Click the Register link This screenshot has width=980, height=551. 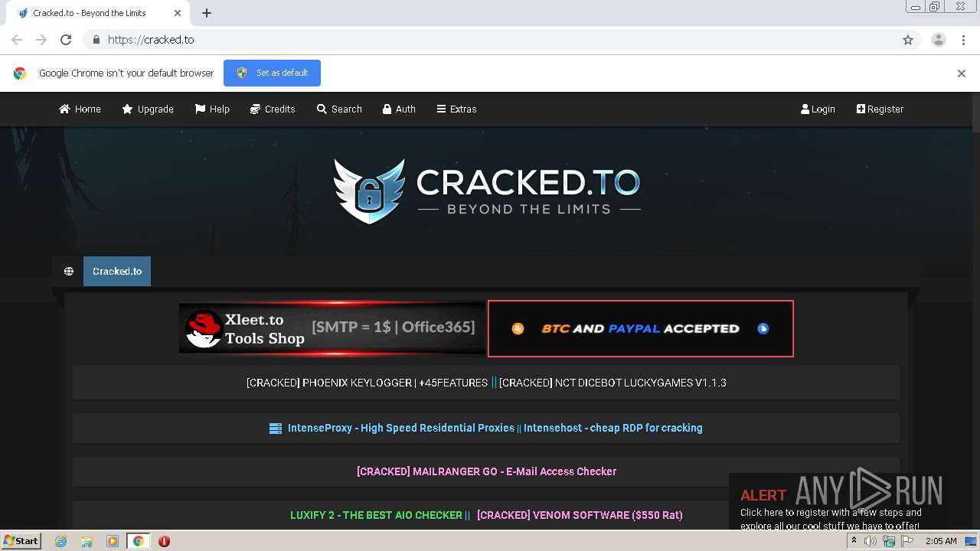(x=880, y=109)
